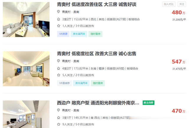Select the VR看装修 tag
This screenshot has height=128, width=189.
click(64, 83)
